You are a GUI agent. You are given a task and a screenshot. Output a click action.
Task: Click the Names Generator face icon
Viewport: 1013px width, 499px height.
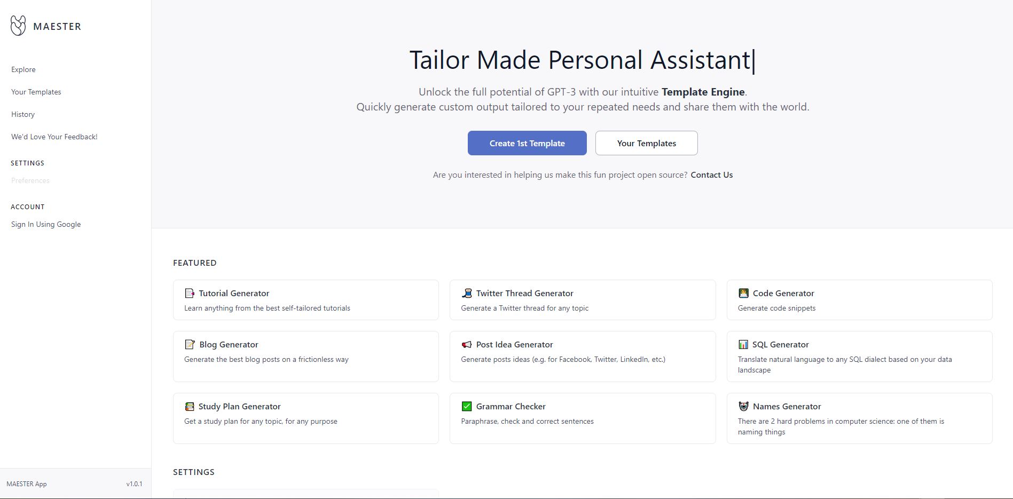pyautogui.click(x=743, y=406)
